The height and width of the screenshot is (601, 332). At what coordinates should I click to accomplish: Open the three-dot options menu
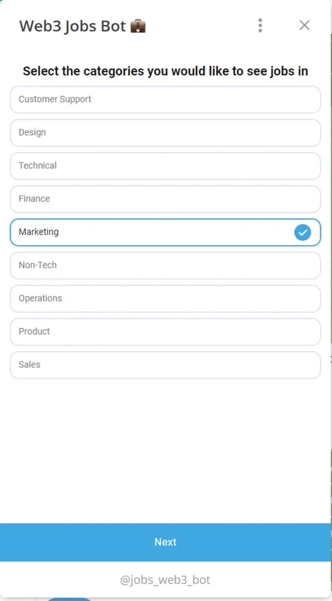click(260, 25)
